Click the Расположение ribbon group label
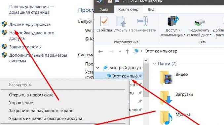Viewport: 224px width, 125px height. [126, 42]
